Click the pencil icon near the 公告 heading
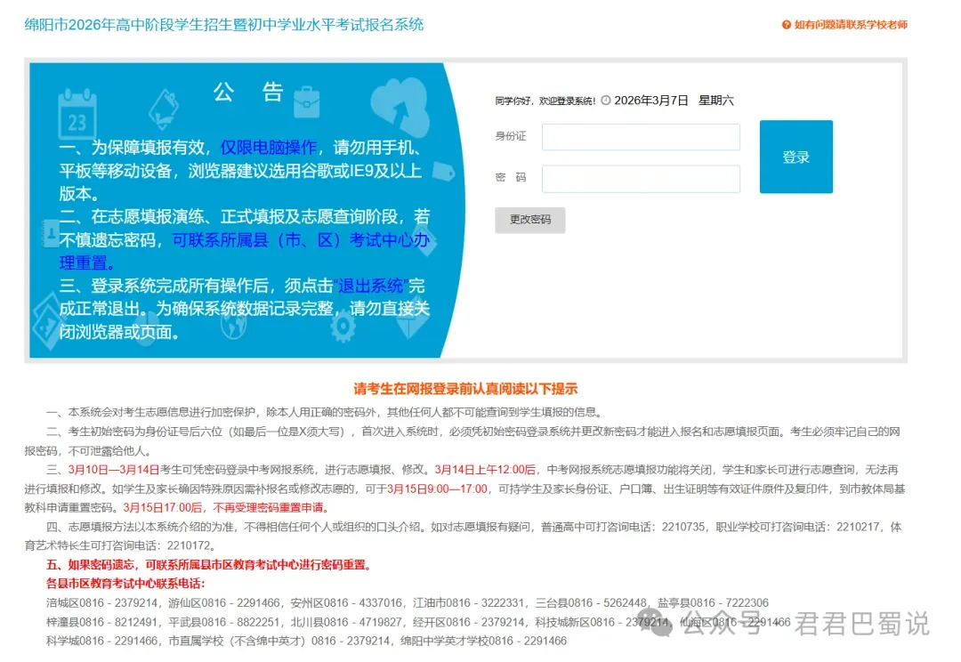This screenshot has width=961, height=662. point(163,108)
